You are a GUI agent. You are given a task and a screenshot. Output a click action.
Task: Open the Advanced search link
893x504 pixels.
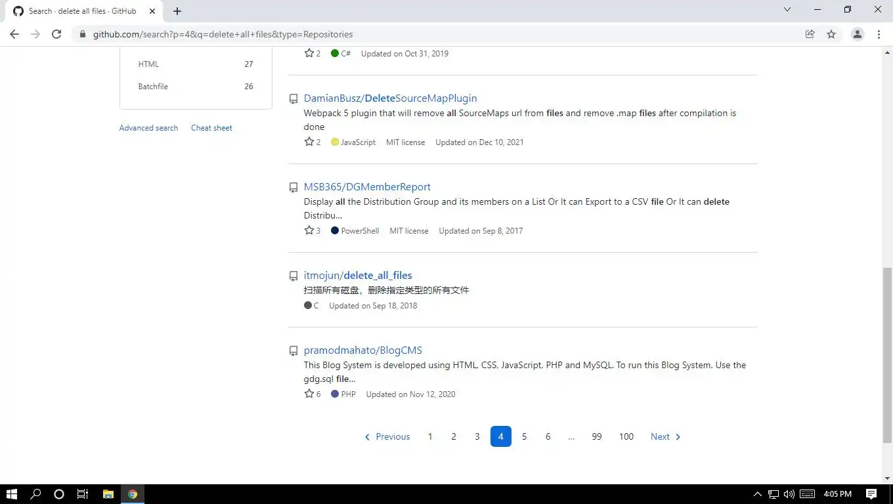(148, 128)
